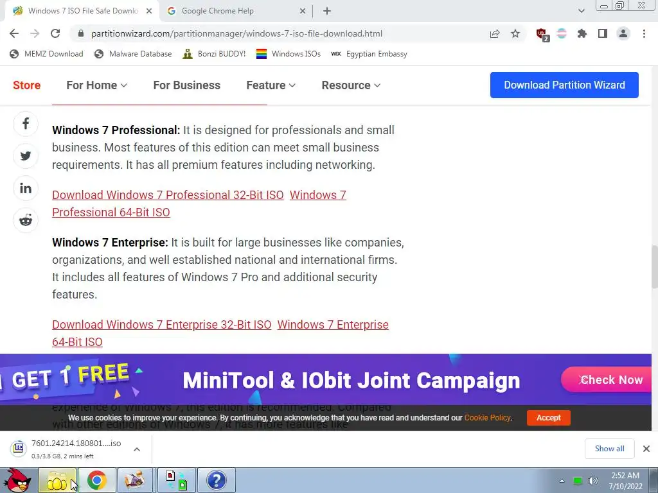658x493 pixels.
Task: Share article on Twitter
Action: (26, 156)
